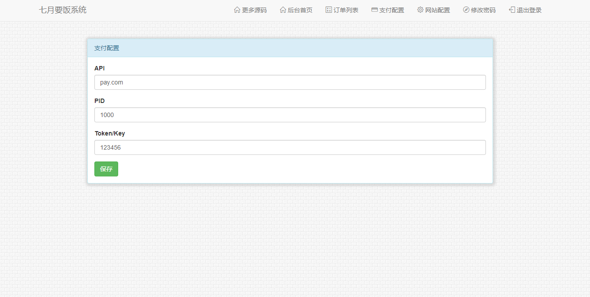Image resolution: width=590 pixels, height=297 pixels.
Task: Click the Token/Key field label
Action: (110, 133)
